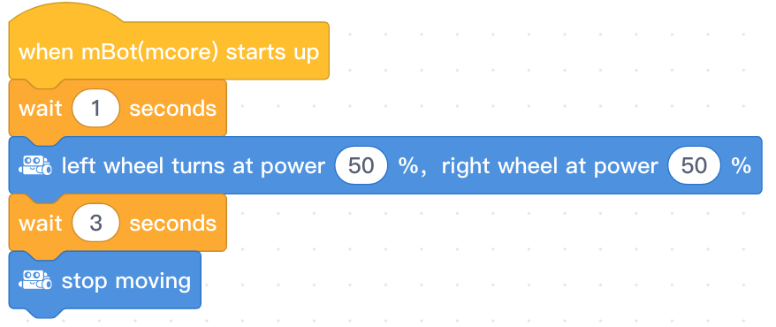This screenshot has width=776, height=327.
Task: Click "seconds" label on the wait 1 block
Action: [x=172, y=109]
